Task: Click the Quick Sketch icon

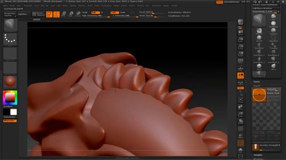Action: 38,14
